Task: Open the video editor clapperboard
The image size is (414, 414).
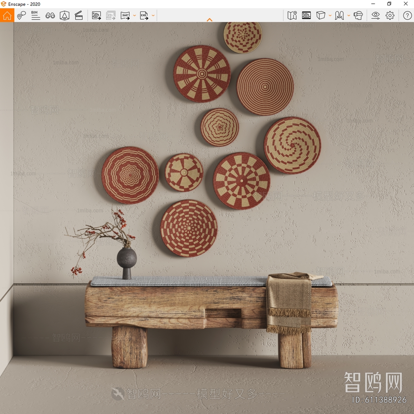Action: pos(79,16)
